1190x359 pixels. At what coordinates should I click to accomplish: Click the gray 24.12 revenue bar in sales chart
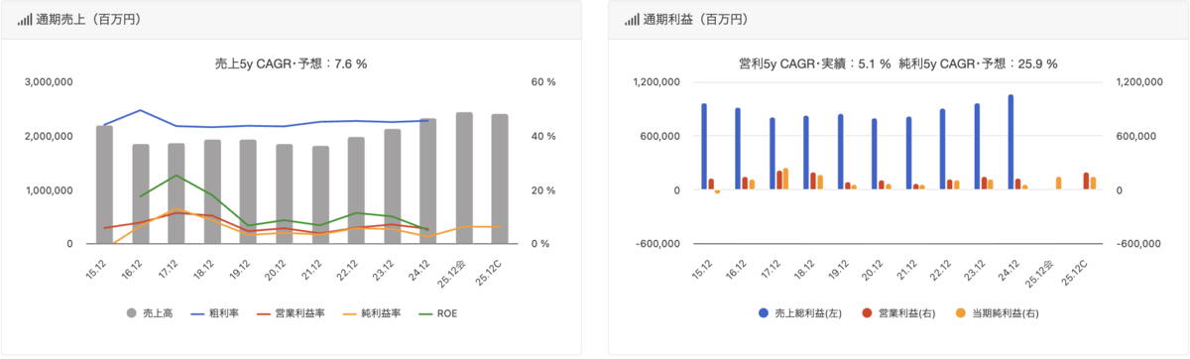427,181
